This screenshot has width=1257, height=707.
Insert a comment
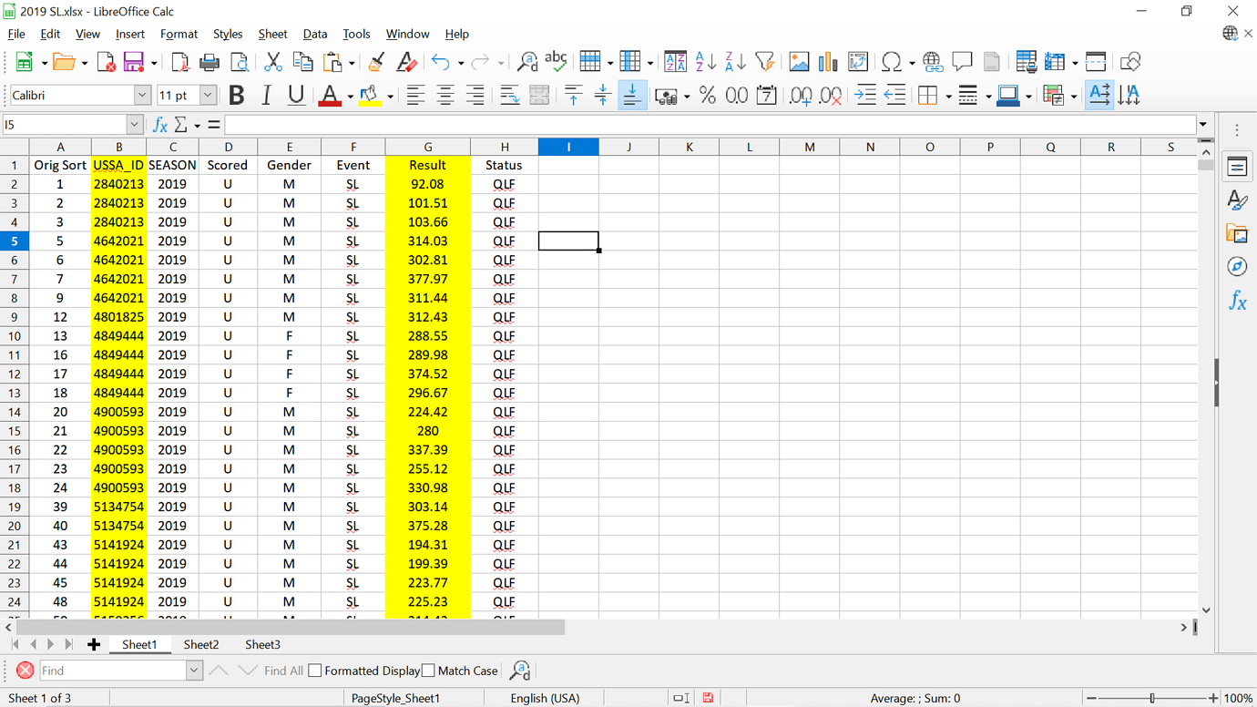[962, 61]
